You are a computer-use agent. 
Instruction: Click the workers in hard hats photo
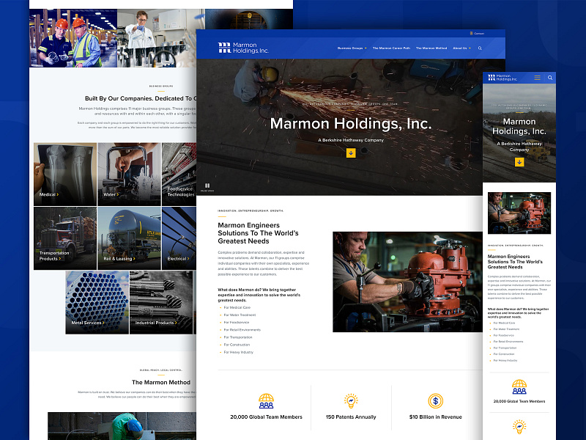[73, 38]
